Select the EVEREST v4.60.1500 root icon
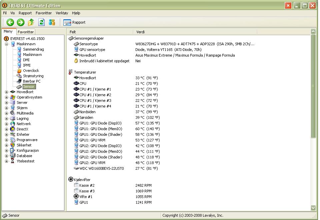 7,39
